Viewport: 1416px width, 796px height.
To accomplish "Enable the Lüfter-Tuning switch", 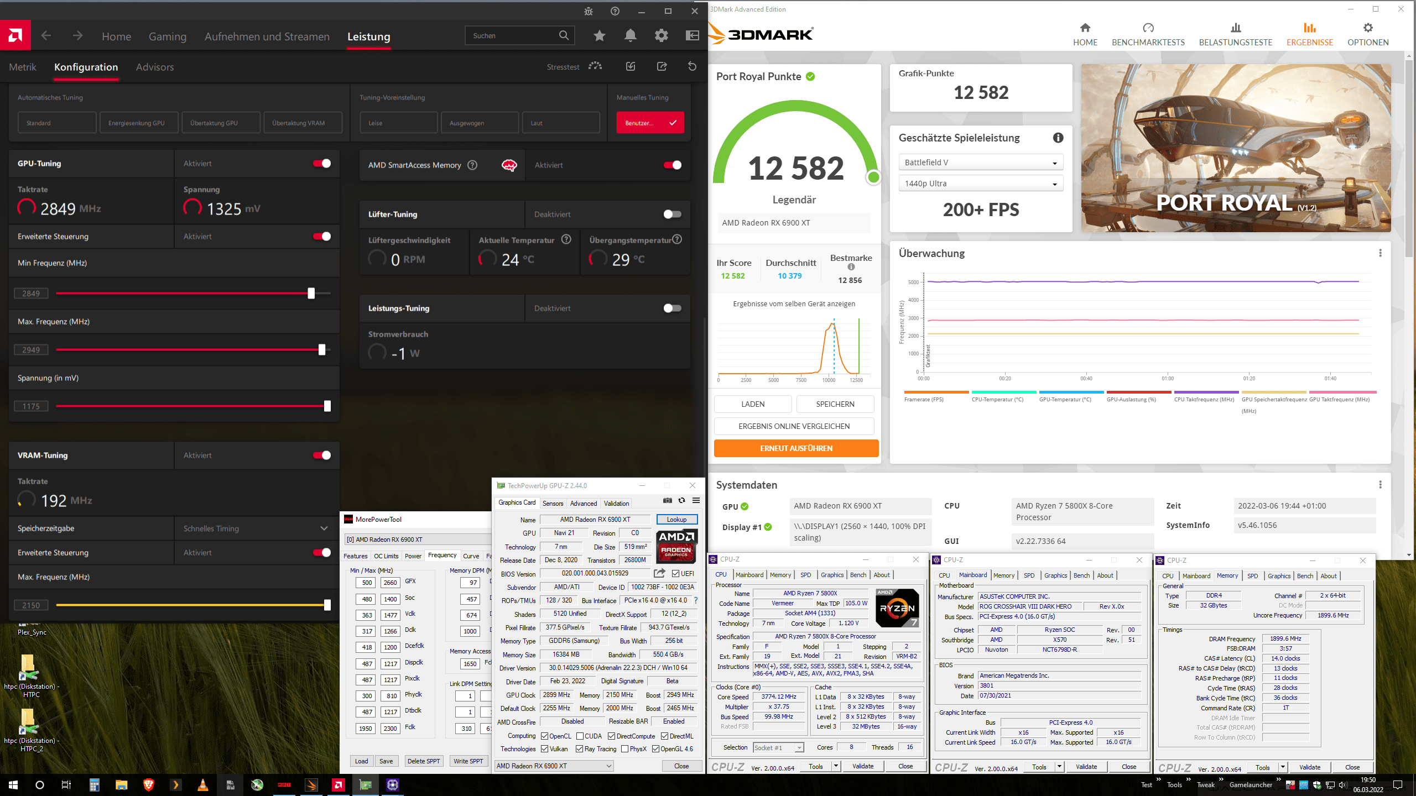I will [x=672, y=214].
